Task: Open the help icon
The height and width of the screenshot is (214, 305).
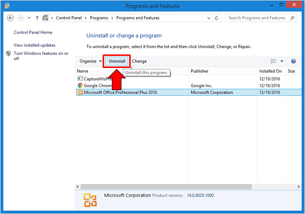Action: coord(293,61)
